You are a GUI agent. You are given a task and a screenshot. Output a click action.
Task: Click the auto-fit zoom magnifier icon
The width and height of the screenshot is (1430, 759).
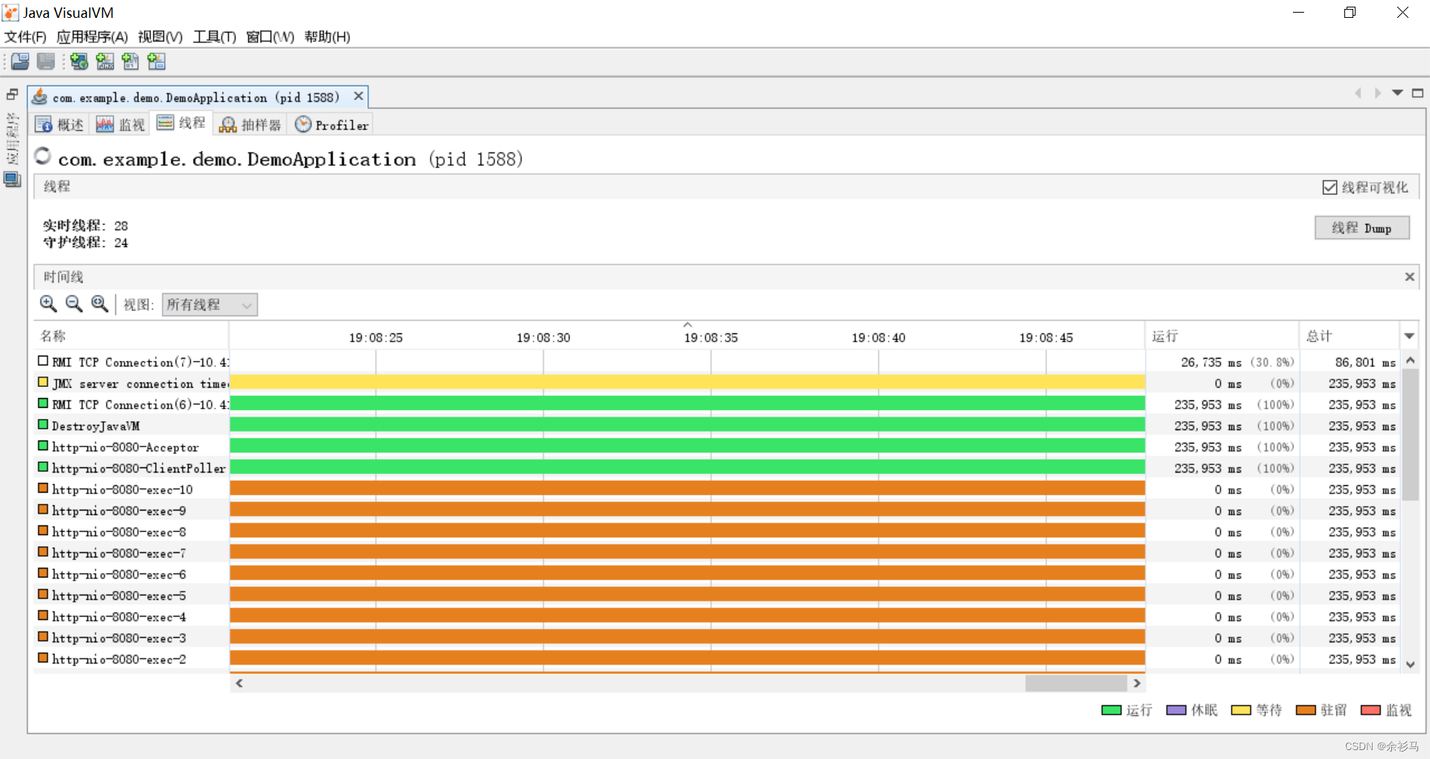point(99,304)
